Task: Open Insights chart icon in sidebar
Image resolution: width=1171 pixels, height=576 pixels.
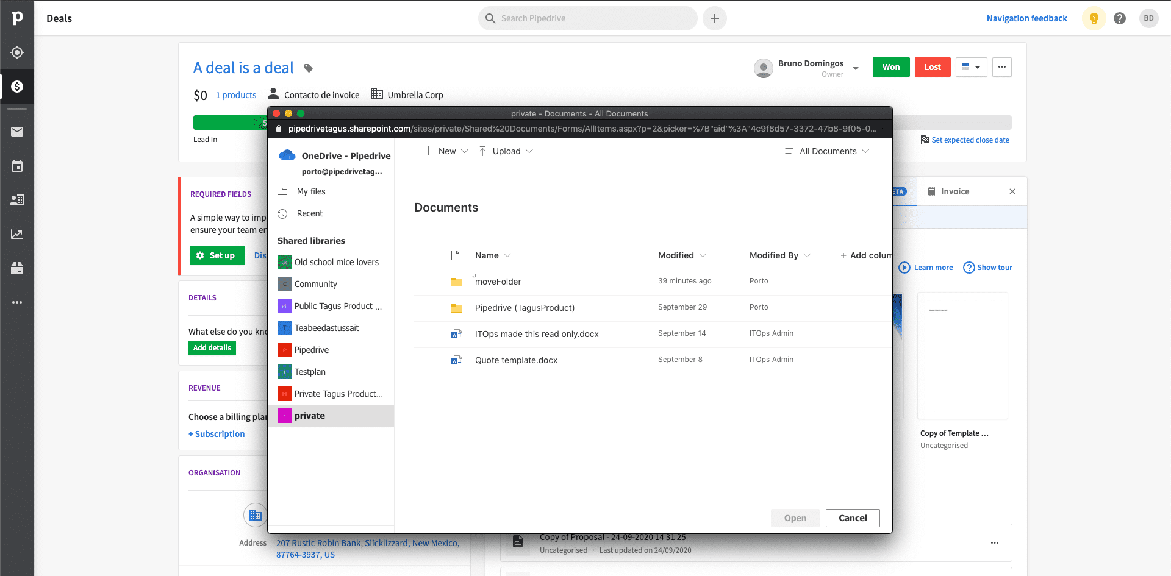Action: (17, 234)
